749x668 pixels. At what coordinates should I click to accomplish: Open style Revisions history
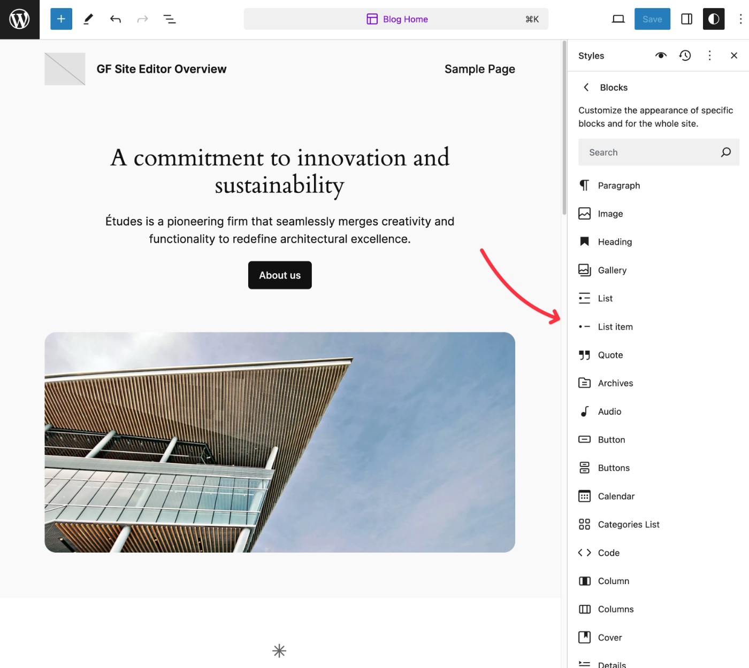tap(685, 56)
